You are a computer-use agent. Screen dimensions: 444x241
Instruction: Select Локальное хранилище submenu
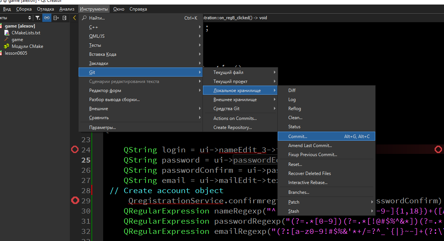[240, 91]
